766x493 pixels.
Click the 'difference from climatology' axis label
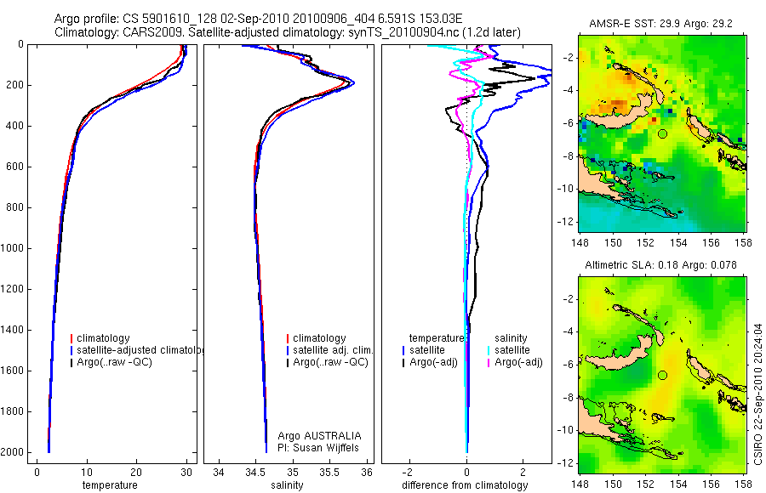coord(465,485)
